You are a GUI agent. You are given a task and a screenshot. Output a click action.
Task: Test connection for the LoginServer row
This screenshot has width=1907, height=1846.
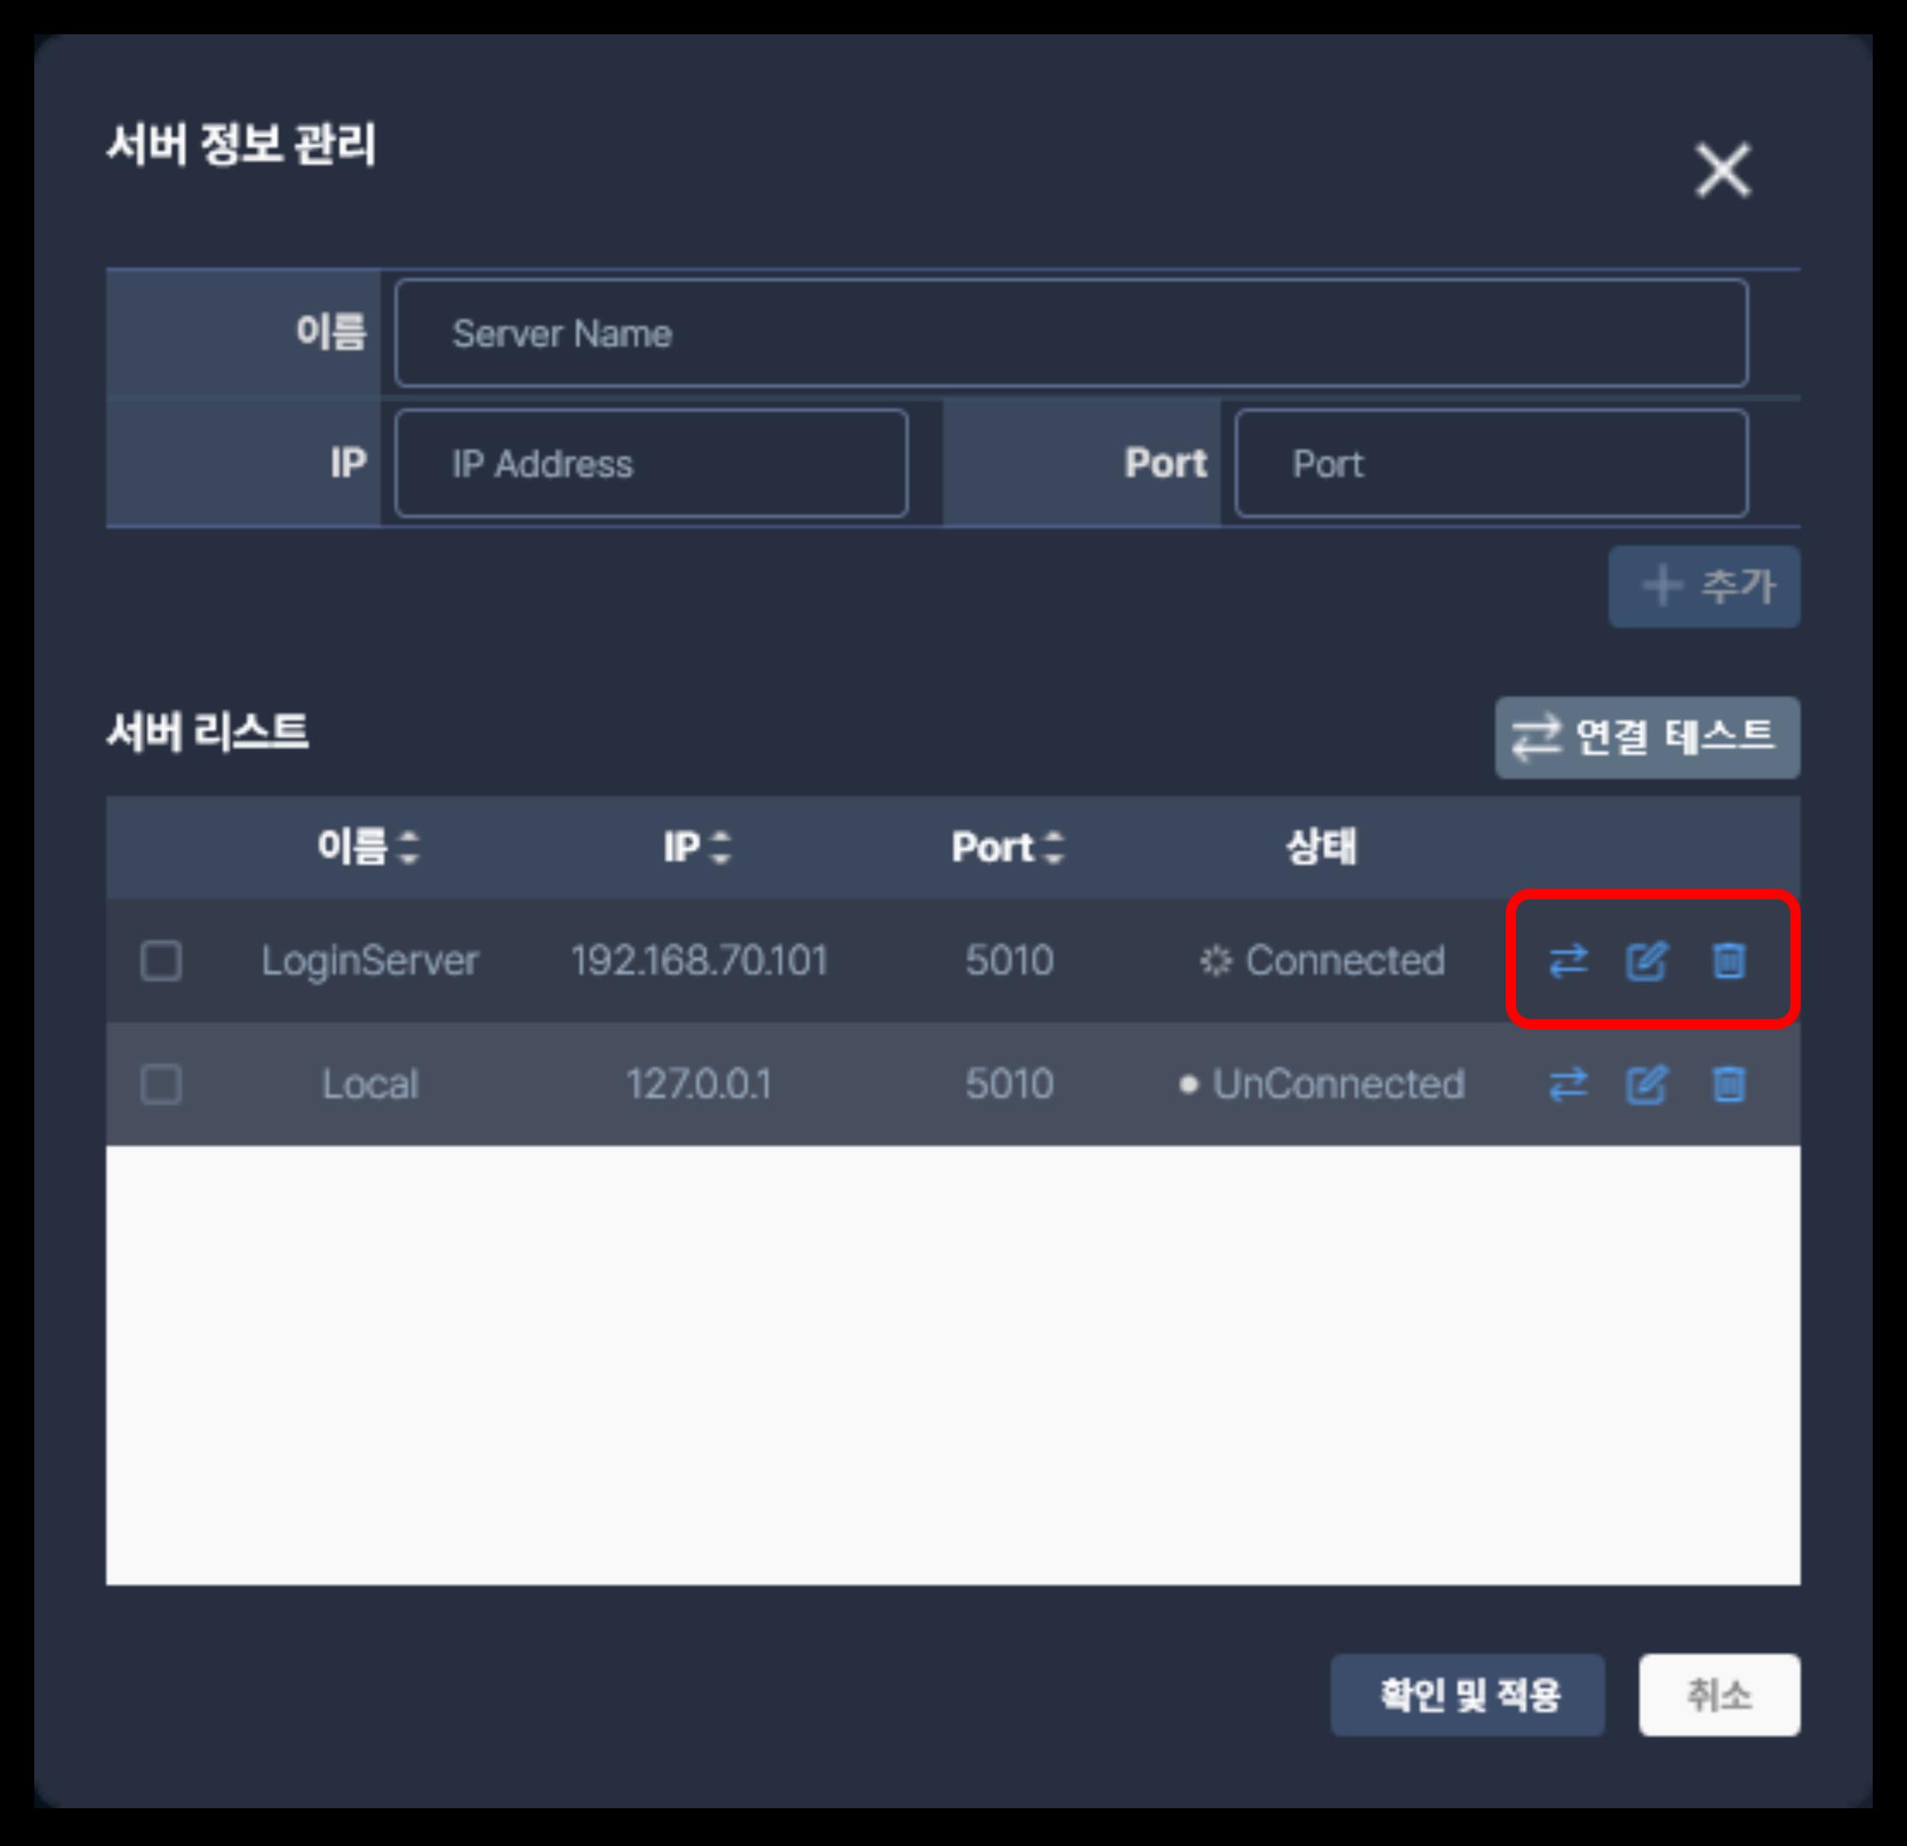1567,962
